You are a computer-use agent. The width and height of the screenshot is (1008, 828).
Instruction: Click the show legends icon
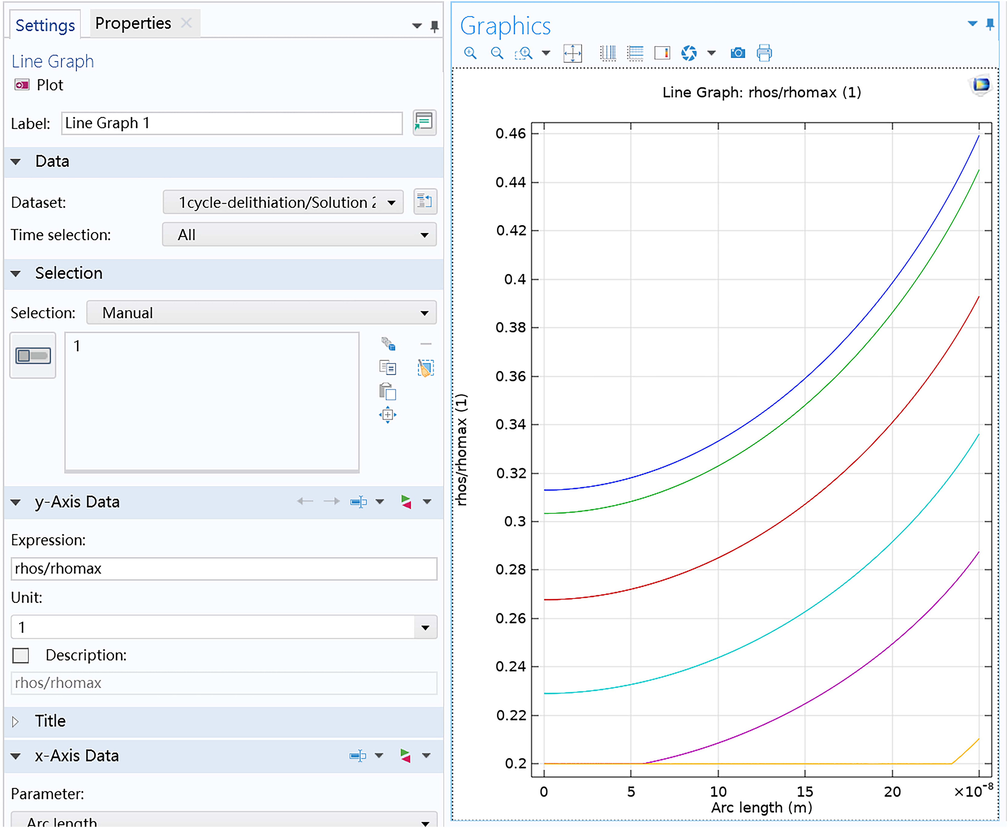click(662, 53)
